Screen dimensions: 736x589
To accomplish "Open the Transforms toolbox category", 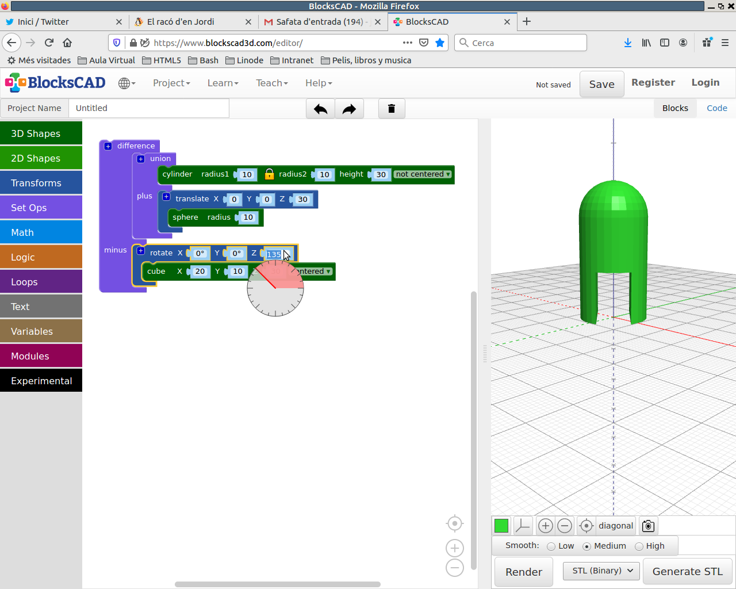I will click(41, 183).
